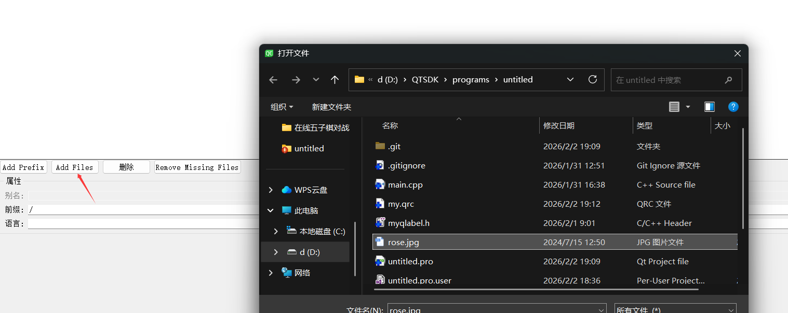Close the 打开文件 dialog
The height and width of the screenshot is (313, 788).
click(x=737, y=53)
